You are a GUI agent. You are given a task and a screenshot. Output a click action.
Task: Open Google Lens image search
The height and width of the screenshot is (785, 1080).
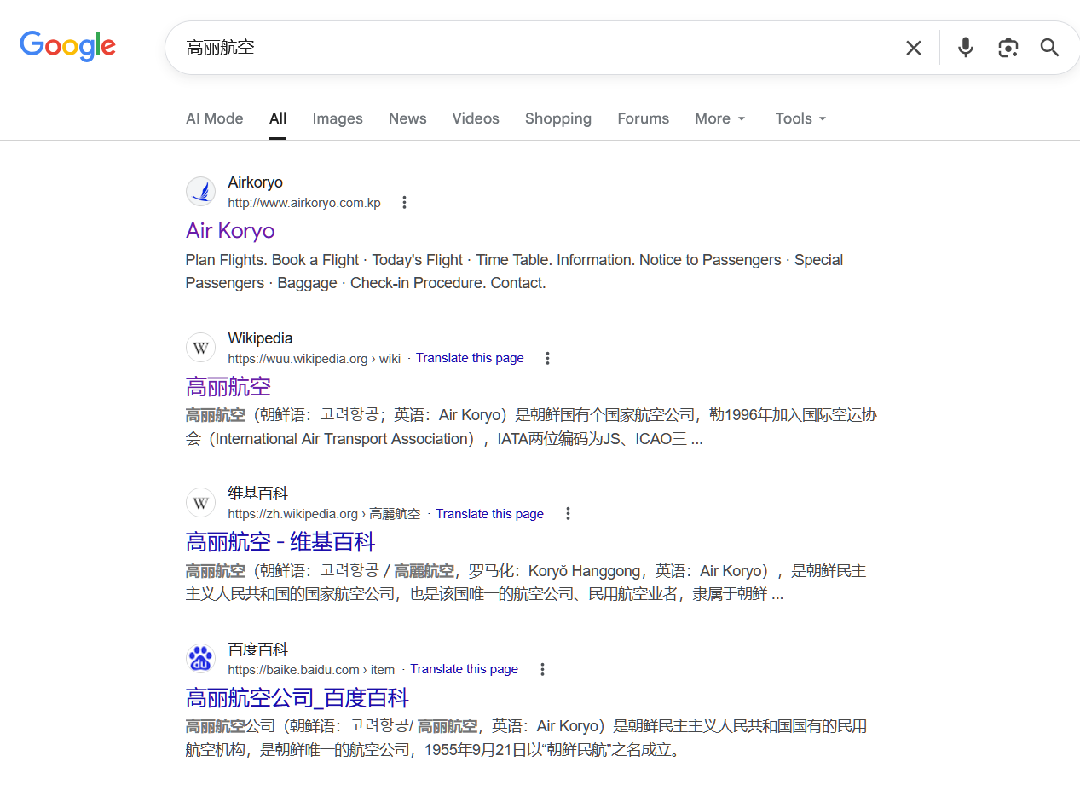click(x=1008, y=48)
